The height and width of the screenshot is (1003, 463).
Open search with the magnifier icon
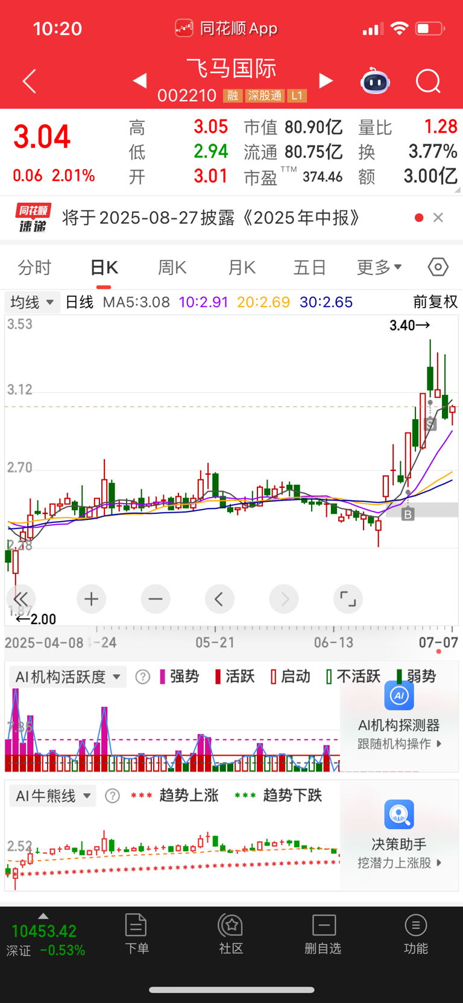click(428, 81)
